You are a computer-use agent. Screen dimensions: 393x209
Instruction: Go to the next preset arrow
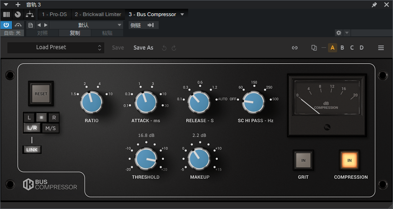click(x=46, y=25)
